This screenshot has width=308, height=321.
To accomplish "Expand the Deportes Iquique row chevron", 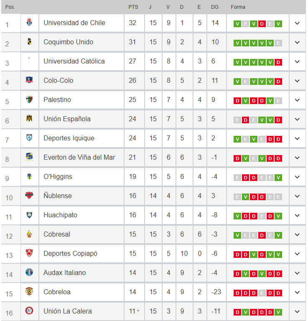I will coord(297,138).
